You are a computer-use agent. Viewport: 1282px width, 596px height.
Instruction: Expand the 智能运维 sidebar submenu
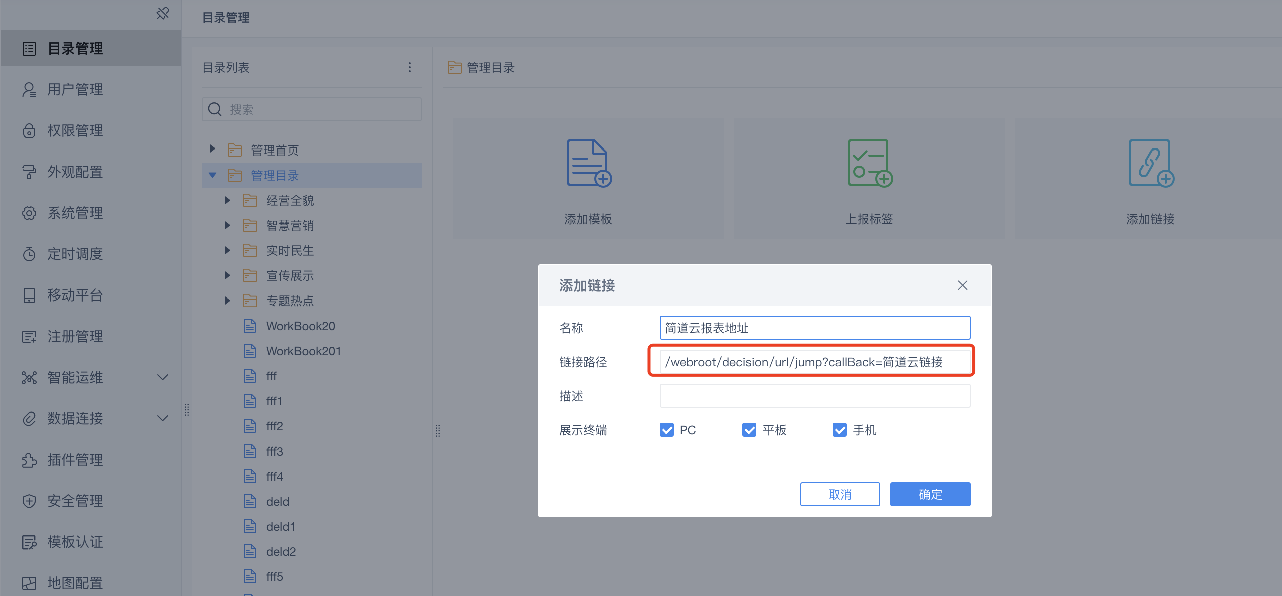click(163, 377)
